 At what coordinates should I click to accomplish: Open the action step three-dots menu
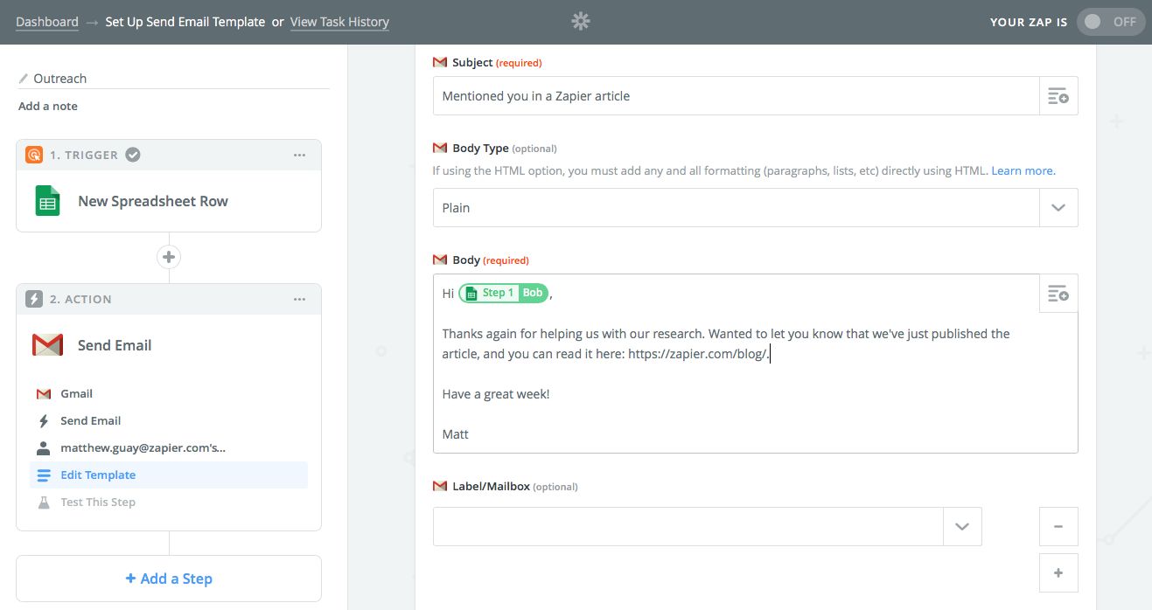point(299,299)
